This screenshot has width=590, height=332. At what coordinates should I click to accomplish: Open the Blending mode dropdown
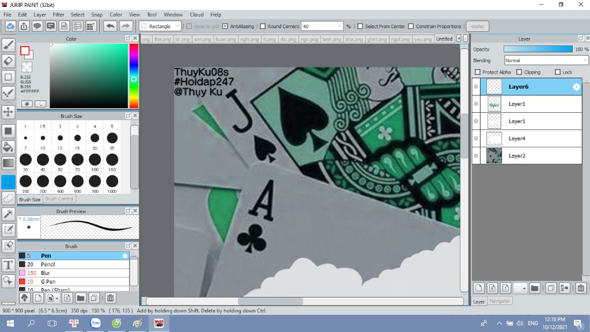pos(546,60)
